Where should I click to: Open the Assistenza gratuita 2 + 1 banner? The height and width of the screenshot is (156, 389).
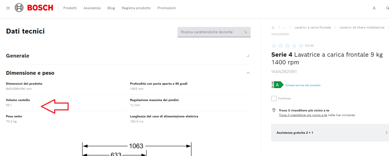(330, 132)
